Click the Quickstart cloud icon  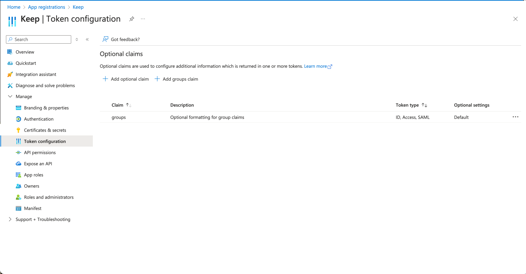coord(10,63)
